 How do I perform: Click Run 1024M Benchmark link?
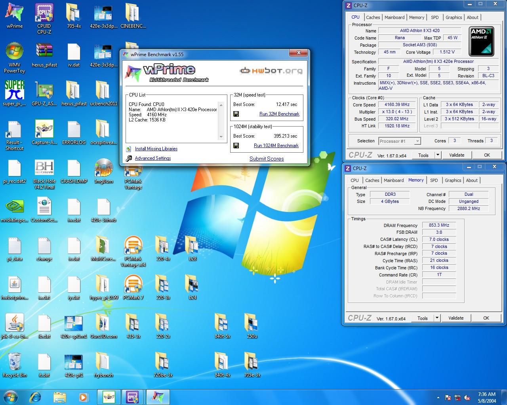click(x=276, y=146)
